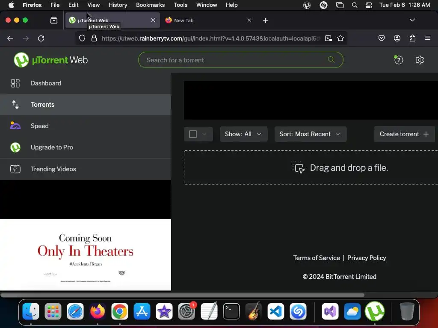
Task: Open Launchpad from the Dock
Action: coord(53,311)
